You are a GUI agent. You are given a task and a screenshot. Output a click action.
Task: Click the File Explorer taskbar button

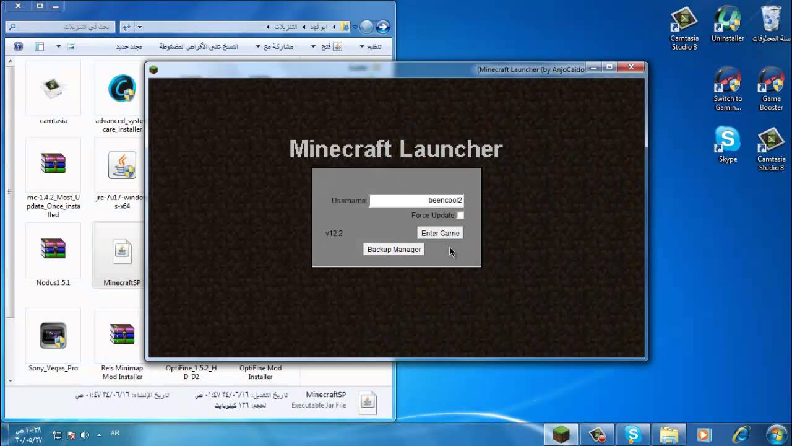pos(668,434)
